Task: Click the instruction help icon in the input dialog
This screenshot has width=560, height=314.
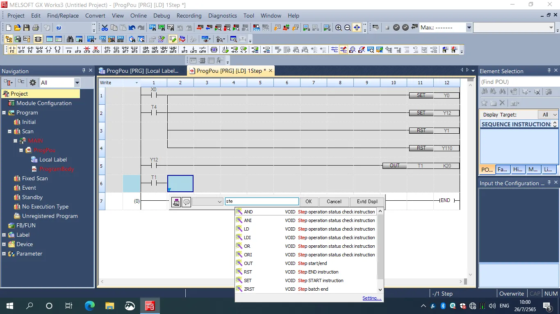Action: (176, 202)
